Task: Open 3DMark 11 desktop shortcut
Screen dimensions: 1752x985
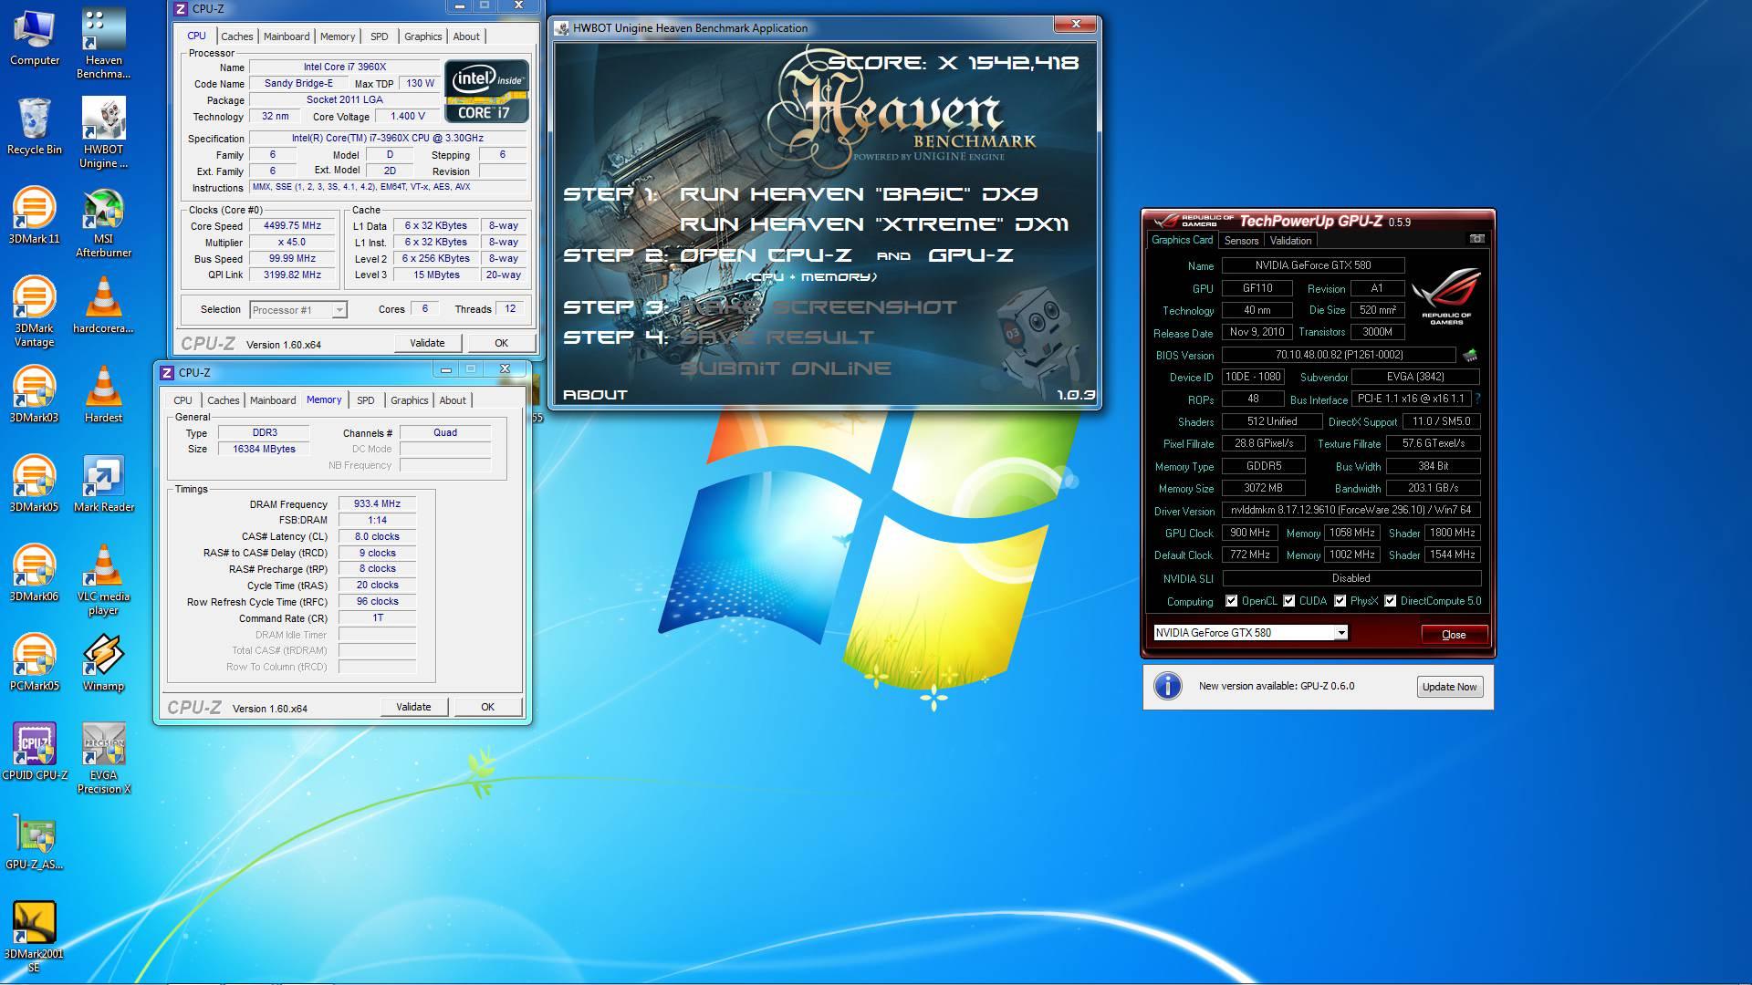Action: [35, 215]
